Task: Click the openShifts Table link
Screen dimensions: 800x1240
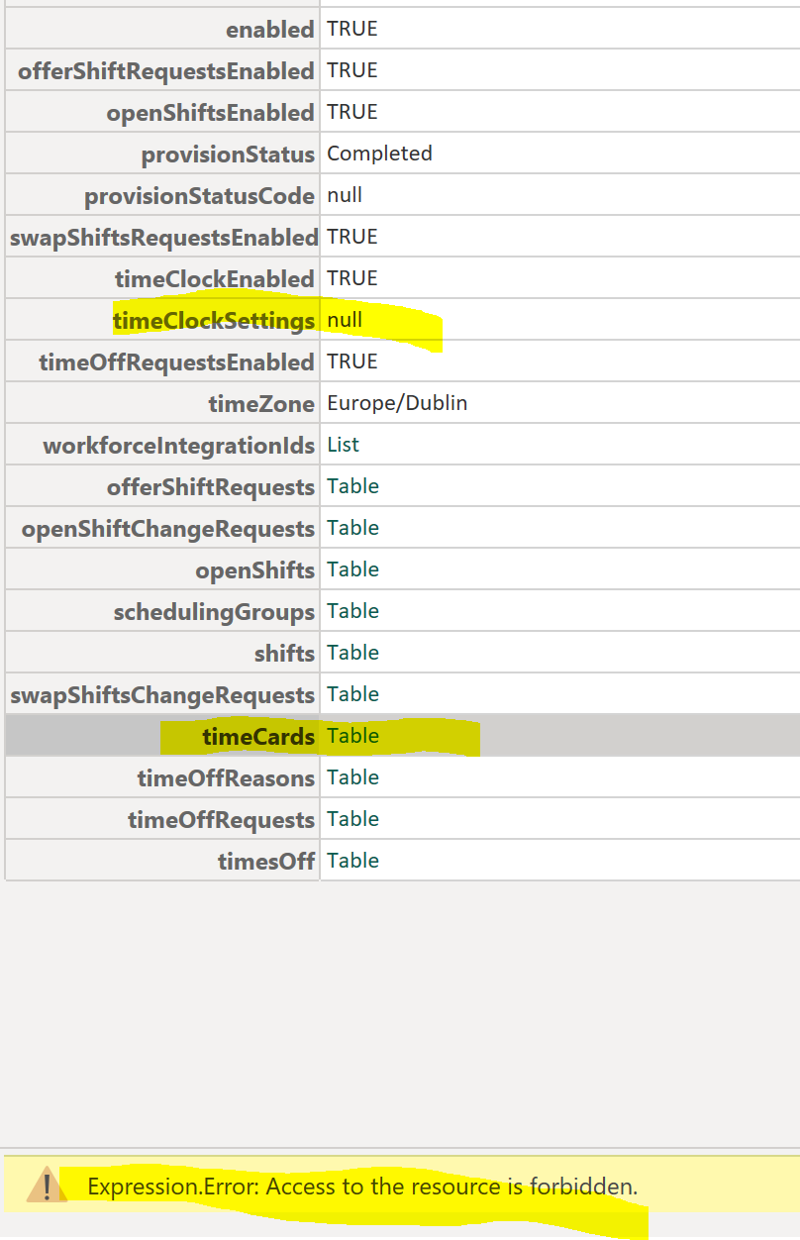Action: pos(352,568)
